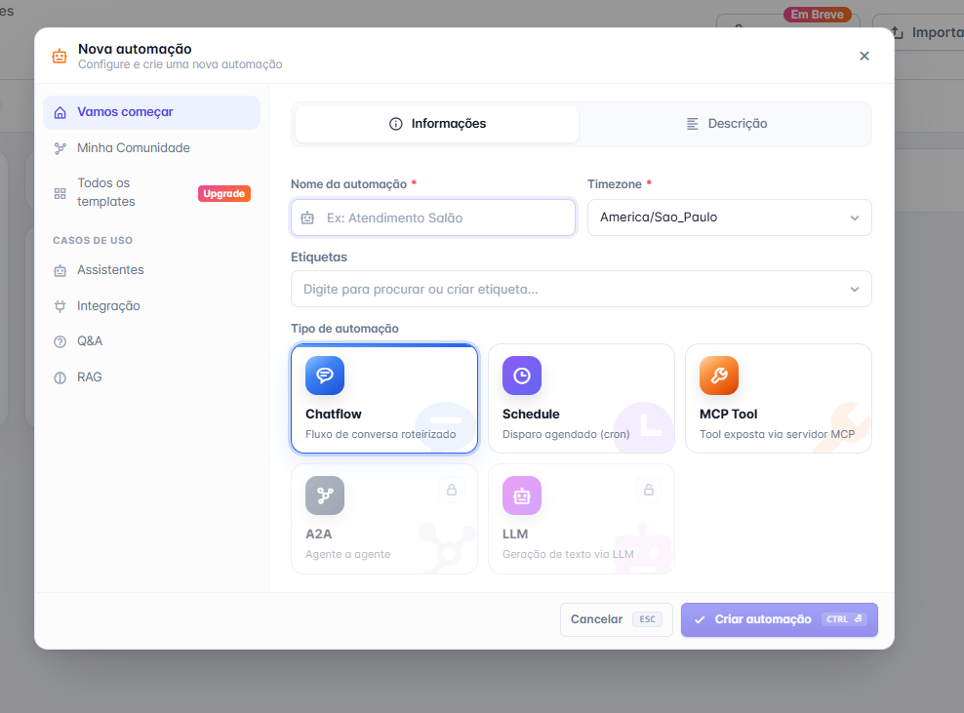Click 'Configure e crie uma nova automação' subtitle
Screen dimensions: 964x713
(181, 64)
